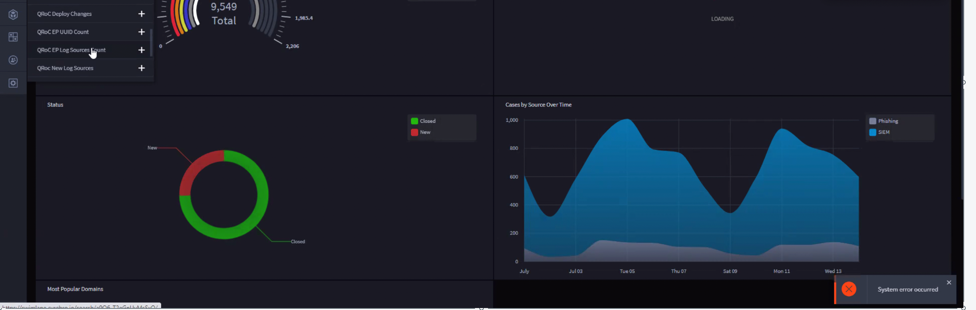Dismiss the System error occurred notification
Screen dimensions: 976x310
coord(949,283)
